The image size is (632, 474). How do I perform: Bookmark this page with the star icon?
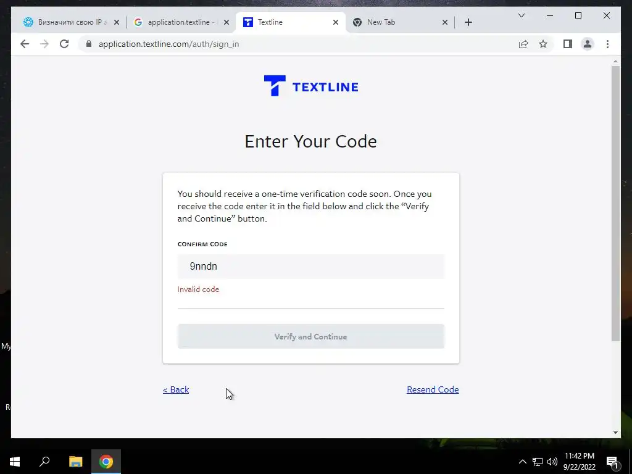click(543, 44)
